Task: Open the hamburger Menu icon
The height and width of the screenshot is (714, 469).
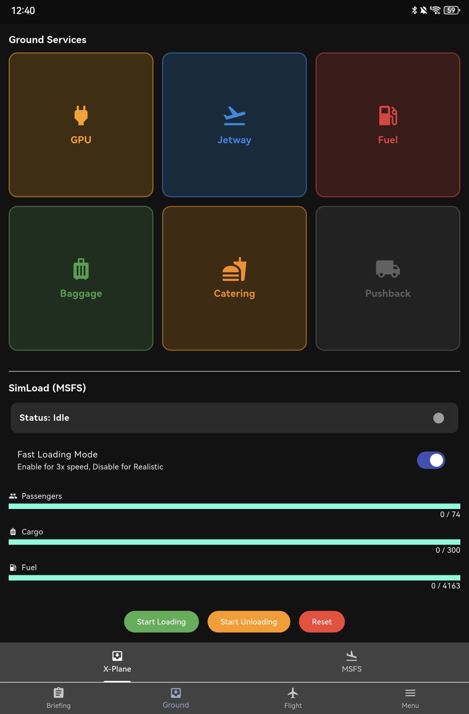Action: click(410, 693)
